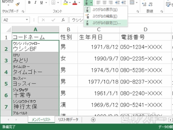Click the コードネーム header cell

click(35, 37)
